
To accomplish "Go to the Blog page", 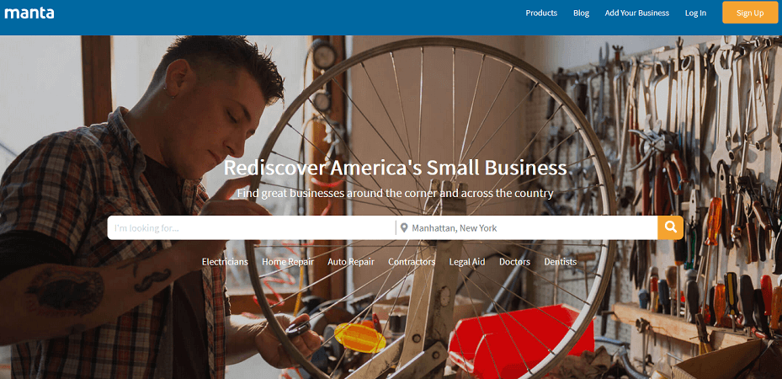I will [x=581, y=13].
